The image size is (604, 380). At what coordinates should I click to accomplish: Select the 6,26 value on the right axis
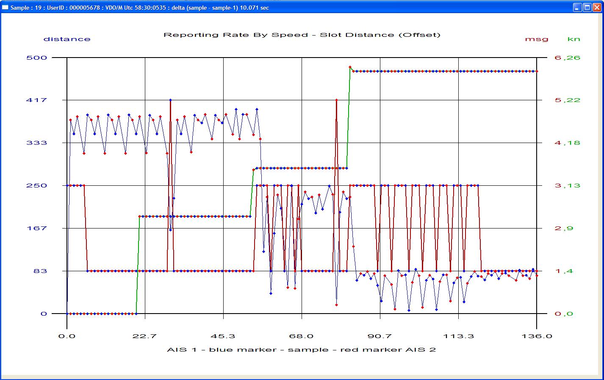[567, 58]
